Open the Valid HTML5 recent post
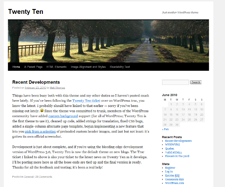The image size is (225, 187). pyautogui.click(x=173, y=153)
